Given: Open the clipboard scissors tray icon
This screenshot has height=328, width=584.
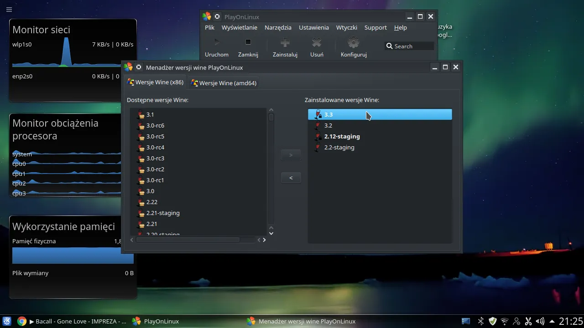Looking at the screenshot, I should coord(528,321).
